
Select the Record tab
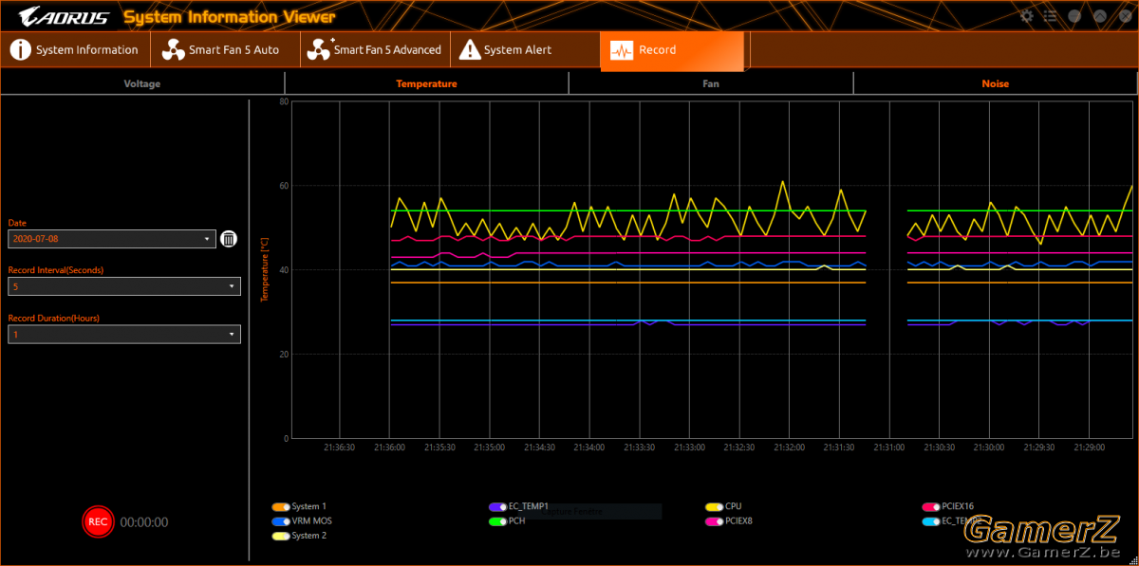click(672, 50)
